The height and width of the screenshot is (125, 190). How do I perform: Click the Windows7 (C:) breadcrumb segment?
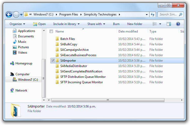[43, 14]
